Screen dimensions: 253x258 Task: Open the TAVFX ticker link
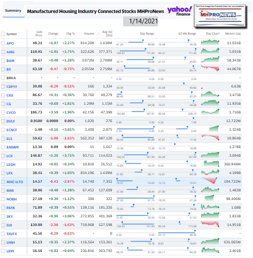tap(12, 234)
